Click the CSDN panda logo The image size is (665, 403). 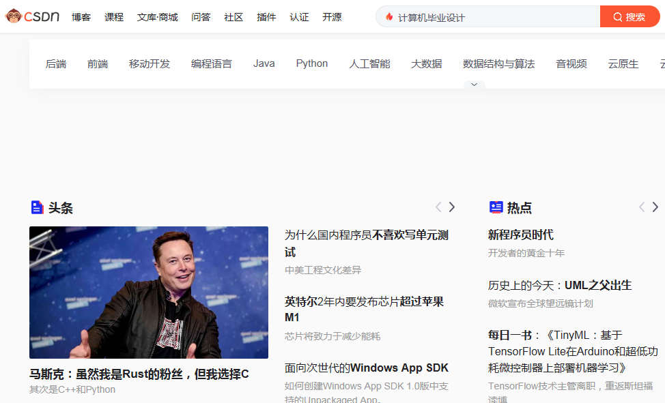click(x=13, y=15)
